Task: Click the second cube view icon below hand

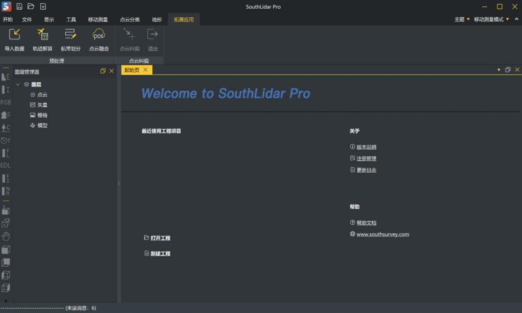Action: click(6, 262)
